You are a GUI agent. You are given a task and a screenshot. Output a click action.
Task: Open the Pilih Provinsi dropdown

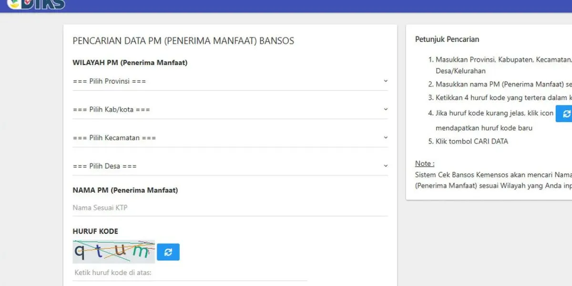230,82
